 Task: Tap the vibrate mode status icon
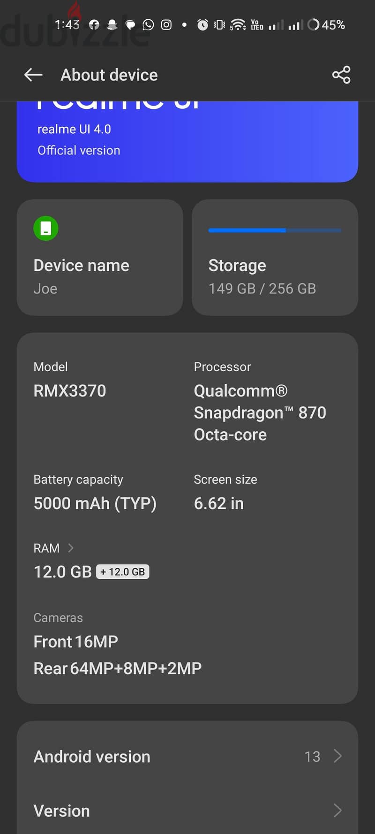pos(219,25)
